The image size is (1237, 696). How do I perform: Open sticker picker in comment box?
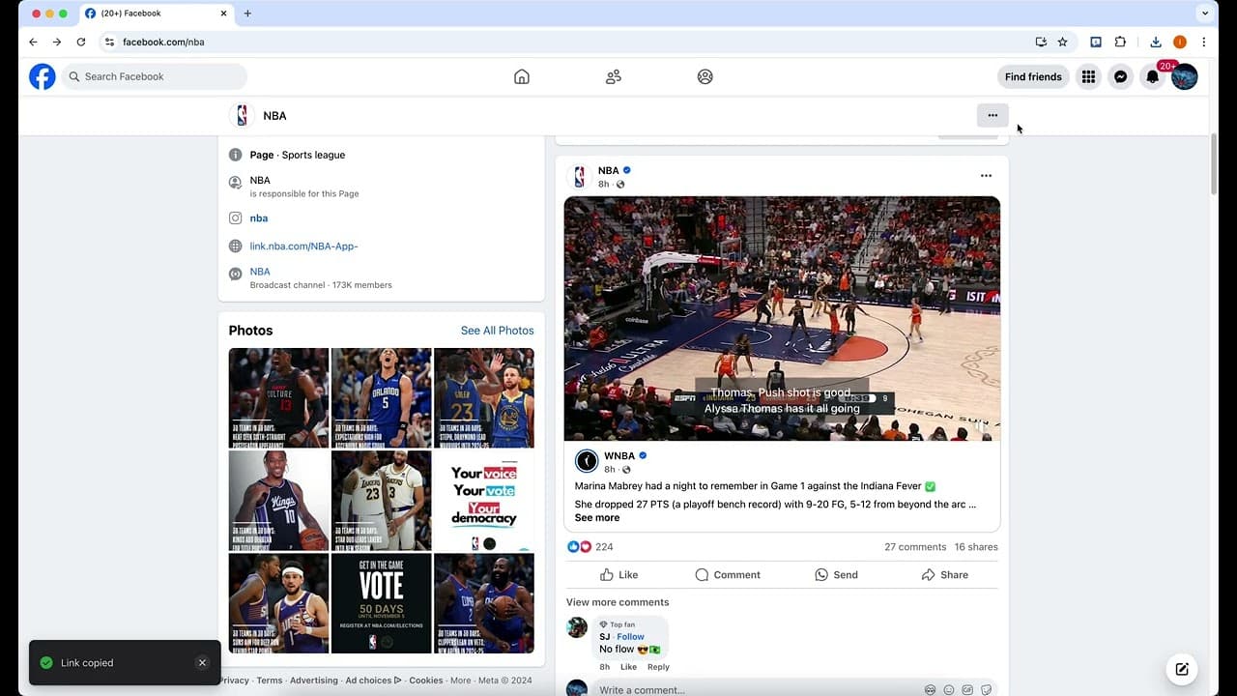987,690
